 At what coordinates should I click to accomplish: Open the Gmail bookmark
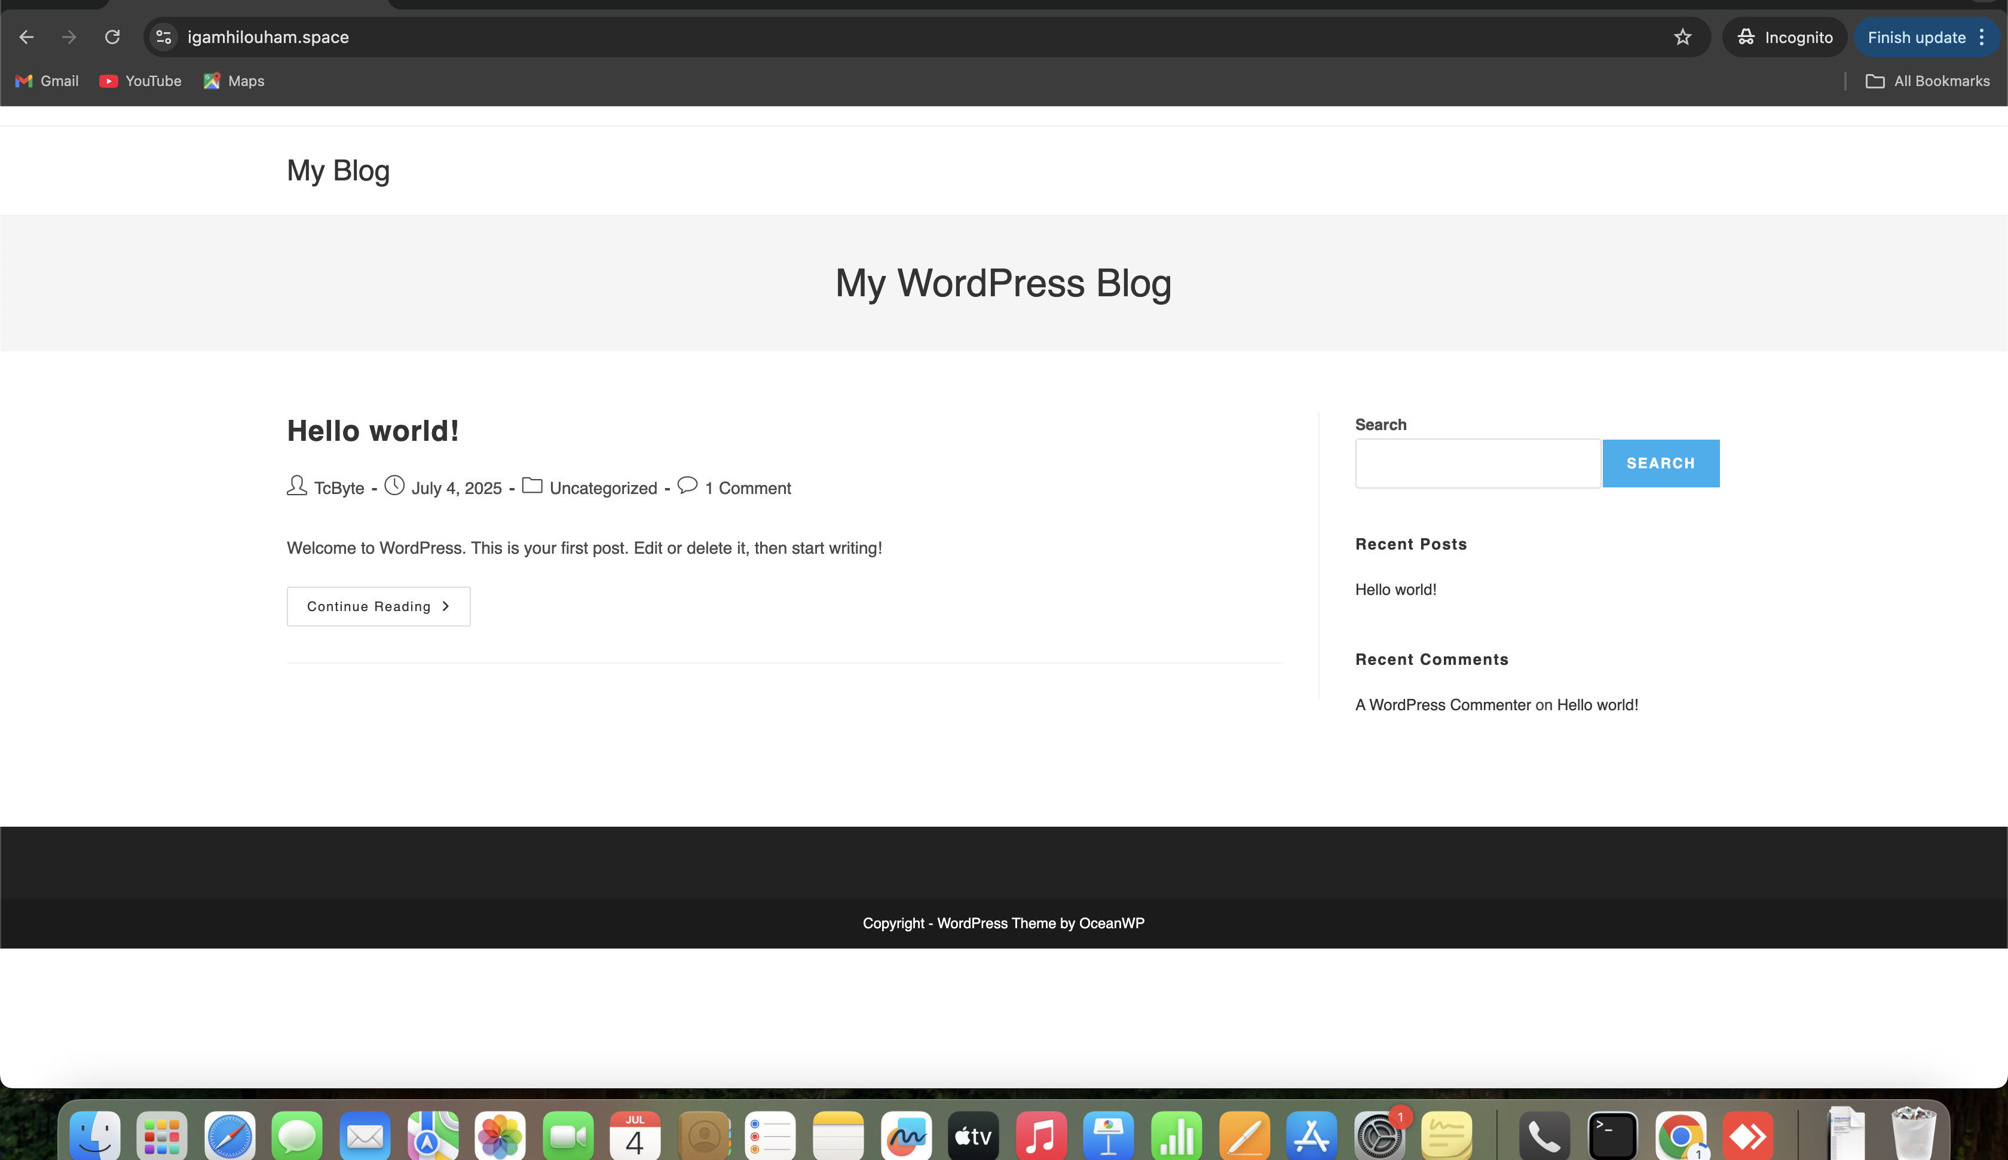47,81
